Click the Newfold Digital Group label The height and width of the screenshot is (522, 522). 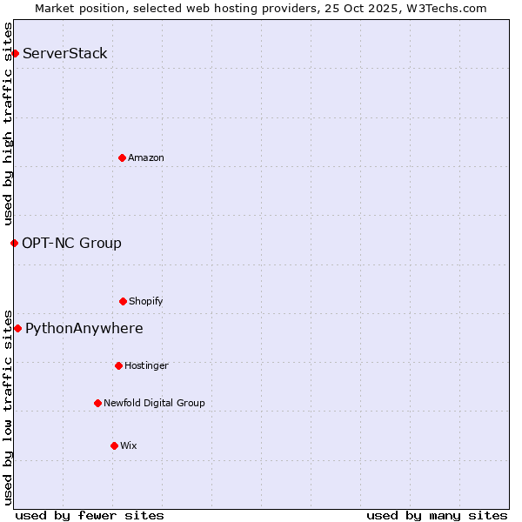(154, 404)
